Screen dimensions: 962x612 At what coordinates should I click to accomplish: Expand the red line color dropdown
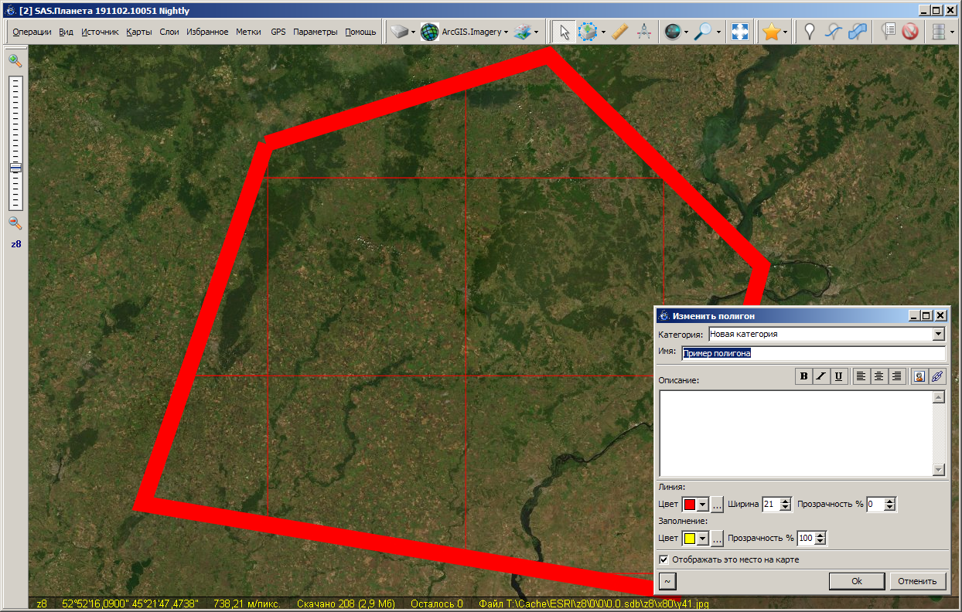703,505
